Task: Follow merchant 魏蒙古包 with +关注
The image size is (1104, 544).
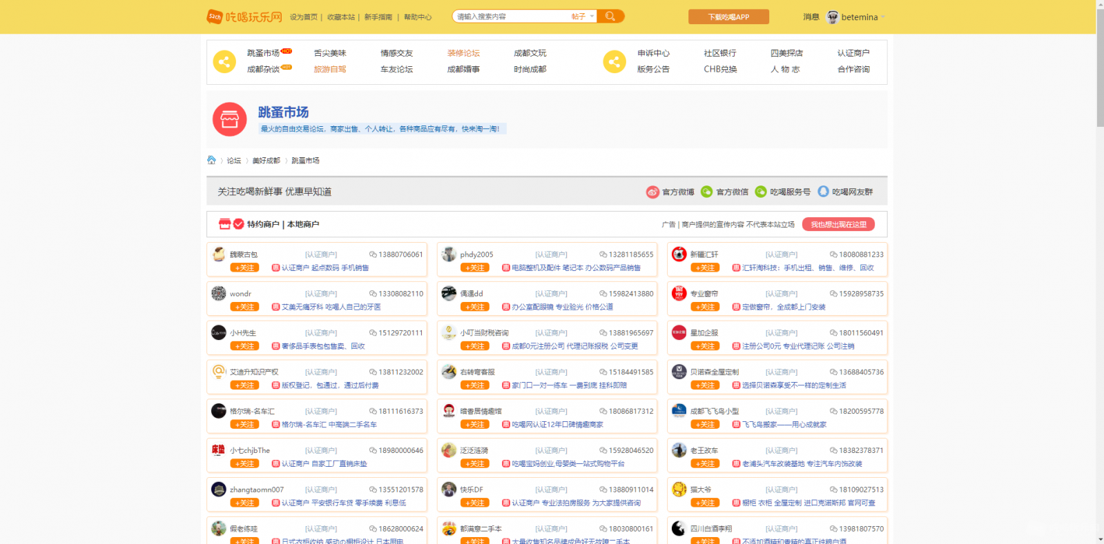Action: click(244, 268)
